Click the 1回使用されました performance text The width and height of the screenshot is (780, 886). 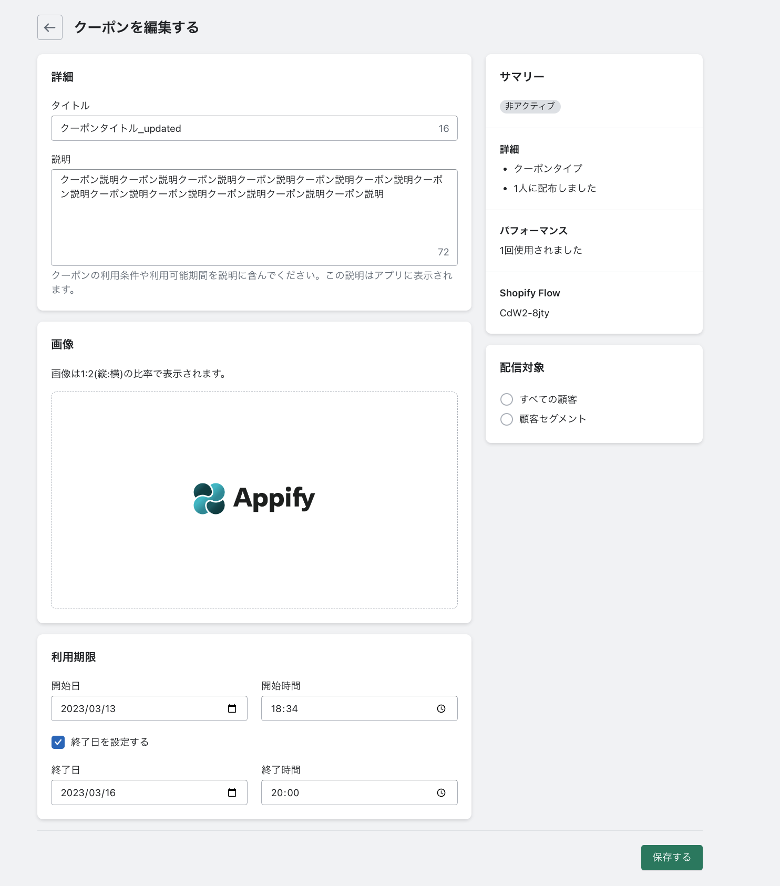pos(541,250)
